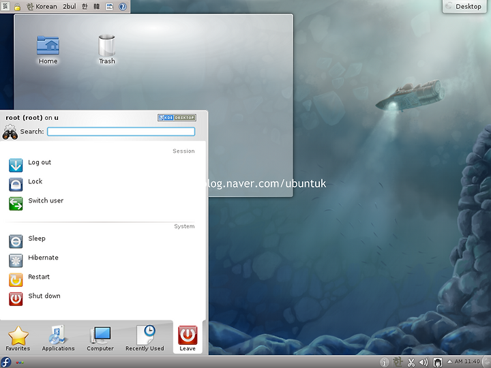491x368 pixels.
Task: Click the Fedora launcher button in the taskbar
Action: click(5, 362)
